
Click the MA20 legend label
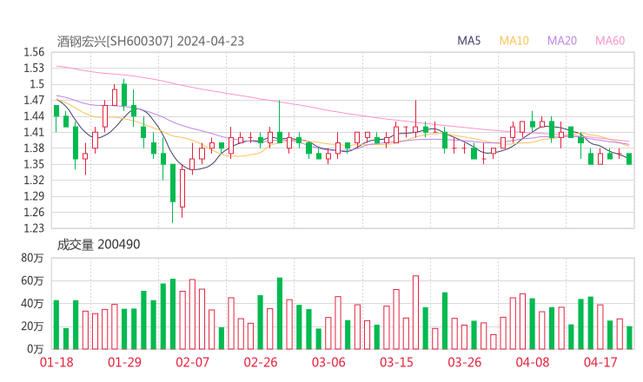[x=562, y=41]
